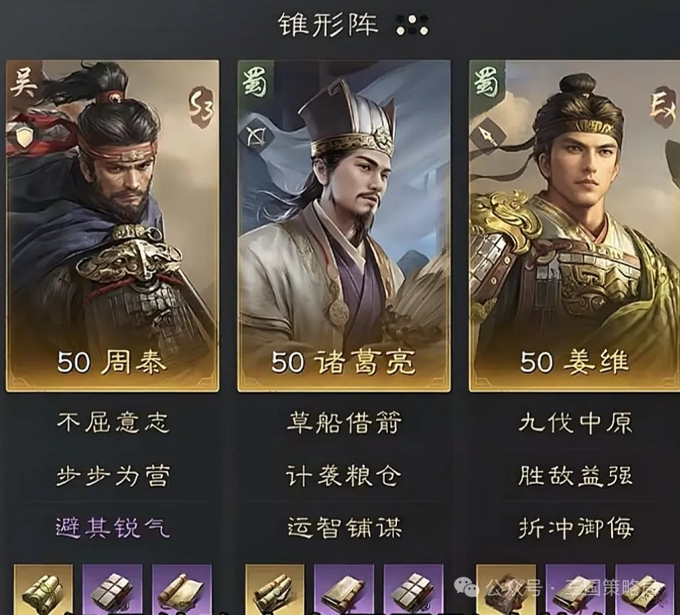Select the purple book item under 诸葛亮

click(x=344, y=589)
